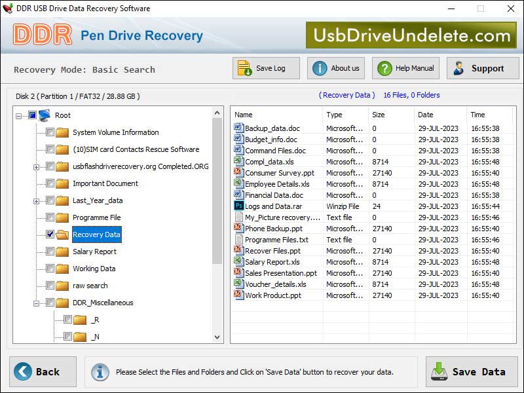Check the Programme File folder checkbox
This screenshot has height=393, width=524.
pyautogui.click(x=50, y=217)
